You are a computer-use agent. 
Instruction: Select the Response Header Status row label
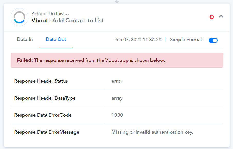point(41,81)
